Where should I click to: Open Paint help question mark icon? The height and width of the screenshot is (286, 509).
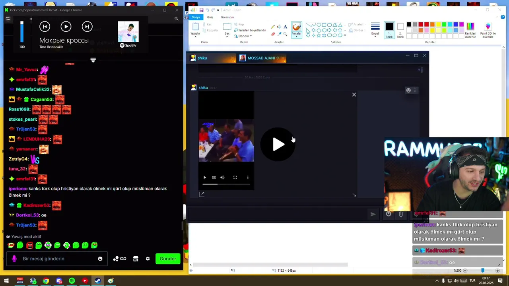click(x=503, y=17)
